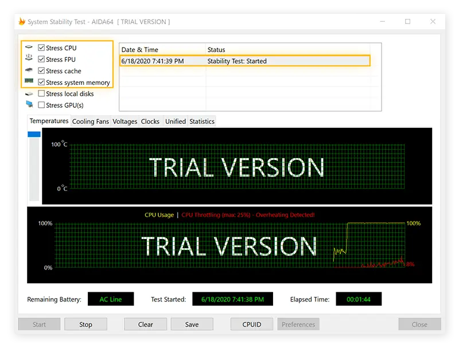This screenshot has width=459, height=348.
Task: Click the blue temperature sensor selector bar
Action: pyautogui.click(x=34, y=134)
